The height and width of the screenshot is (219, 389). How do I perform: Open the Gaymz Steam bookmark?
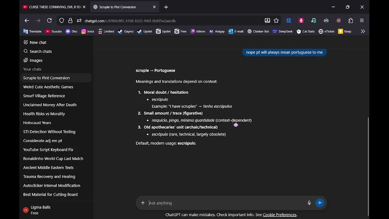tap(126, 31)
